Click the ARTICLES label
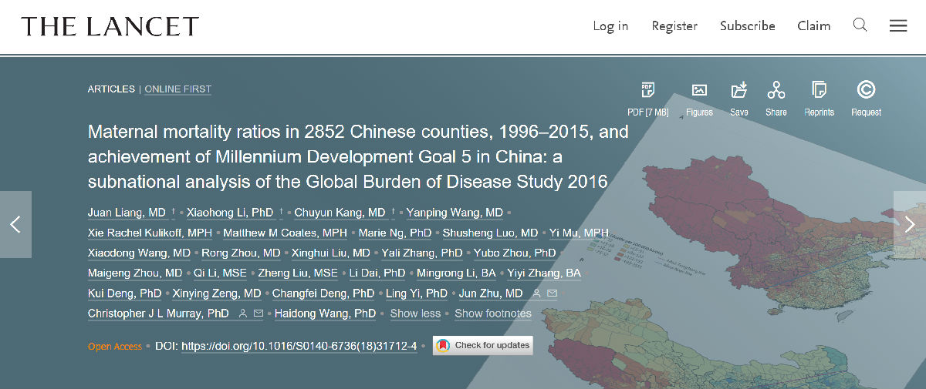 coord(111,89)
